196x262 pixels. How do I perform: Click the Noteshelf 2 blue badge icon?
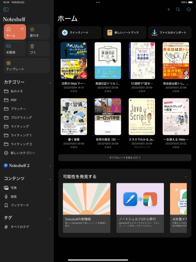point(6,165)
